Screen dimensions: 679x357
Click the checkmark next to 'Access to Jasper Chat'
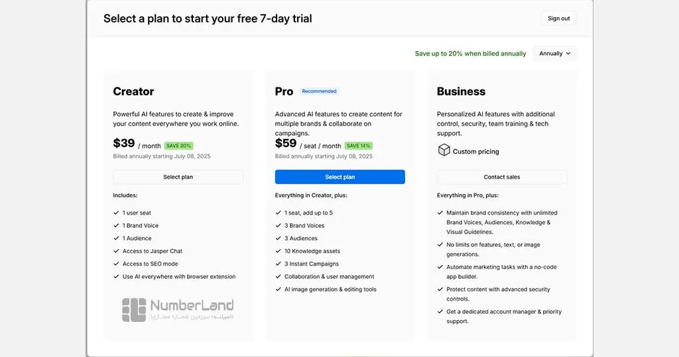coord(116,251)
